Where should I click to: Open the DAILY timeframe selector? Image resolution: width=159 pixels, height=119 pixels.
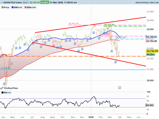[x=26, y=2]
